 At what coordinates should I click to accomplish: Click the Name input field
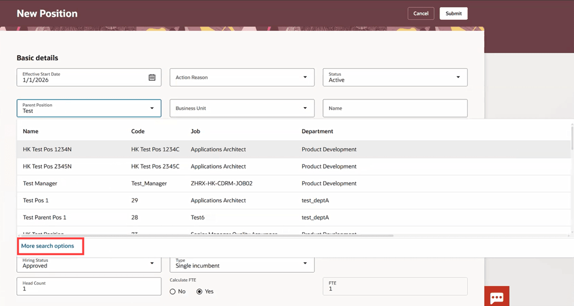(x=395, y=108)
